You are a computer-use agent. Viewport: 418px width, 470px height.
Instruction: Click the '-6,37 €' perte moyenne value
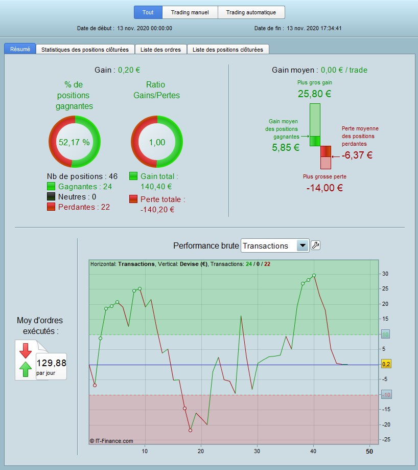[x=357, y=155]
